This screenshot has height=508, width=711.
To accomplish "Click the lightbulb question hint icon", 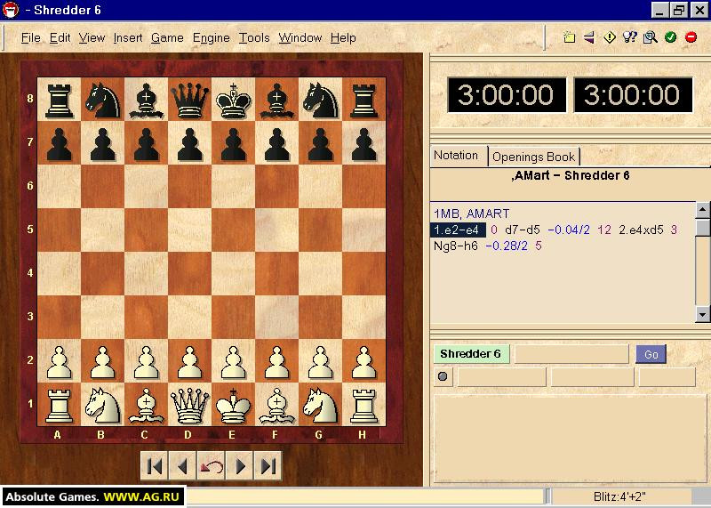I will tap(630, 37).
